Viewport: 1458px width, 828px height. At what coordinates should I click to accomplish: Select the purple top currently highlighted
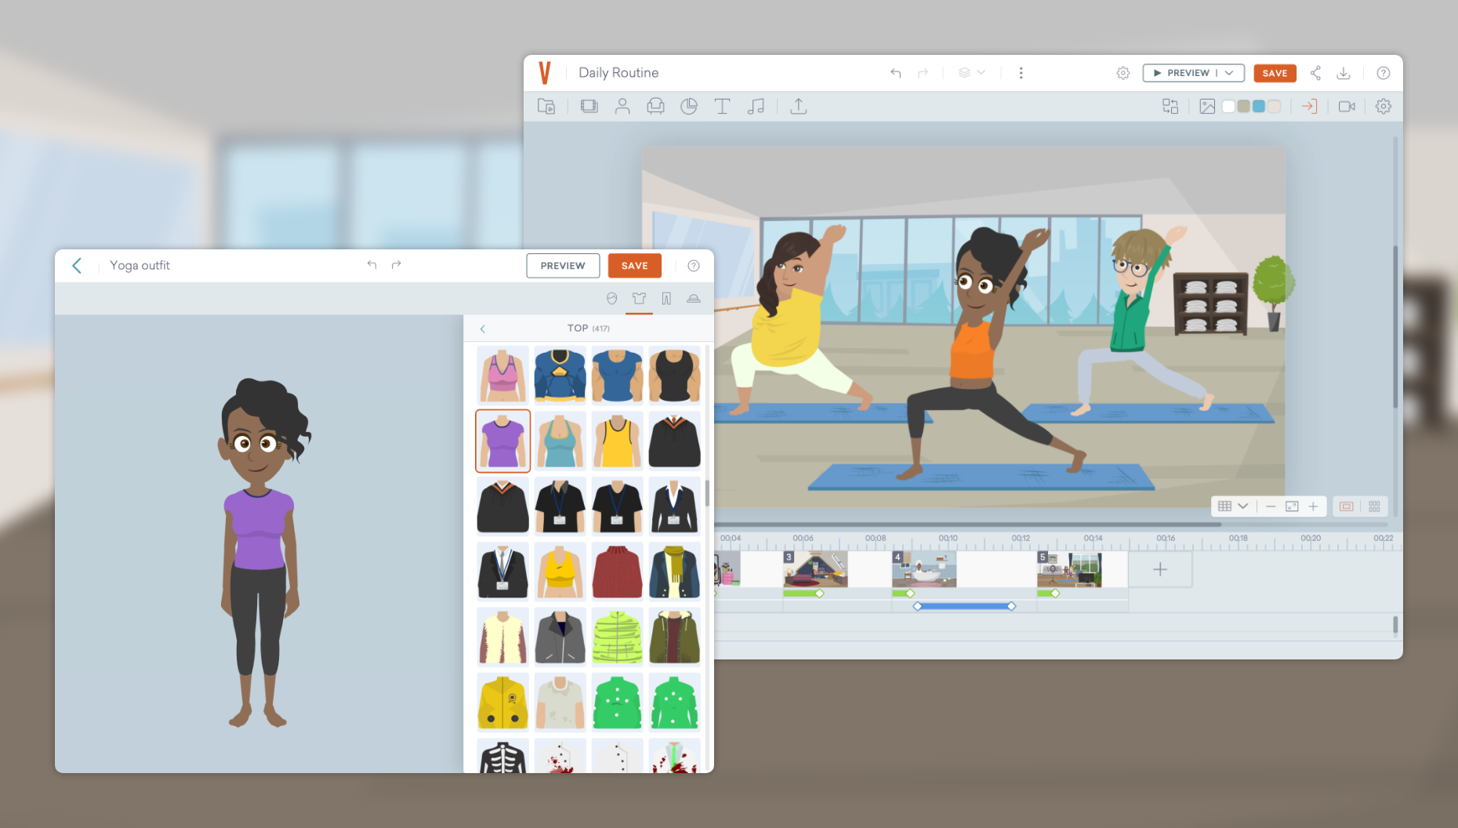coord(502,441)
